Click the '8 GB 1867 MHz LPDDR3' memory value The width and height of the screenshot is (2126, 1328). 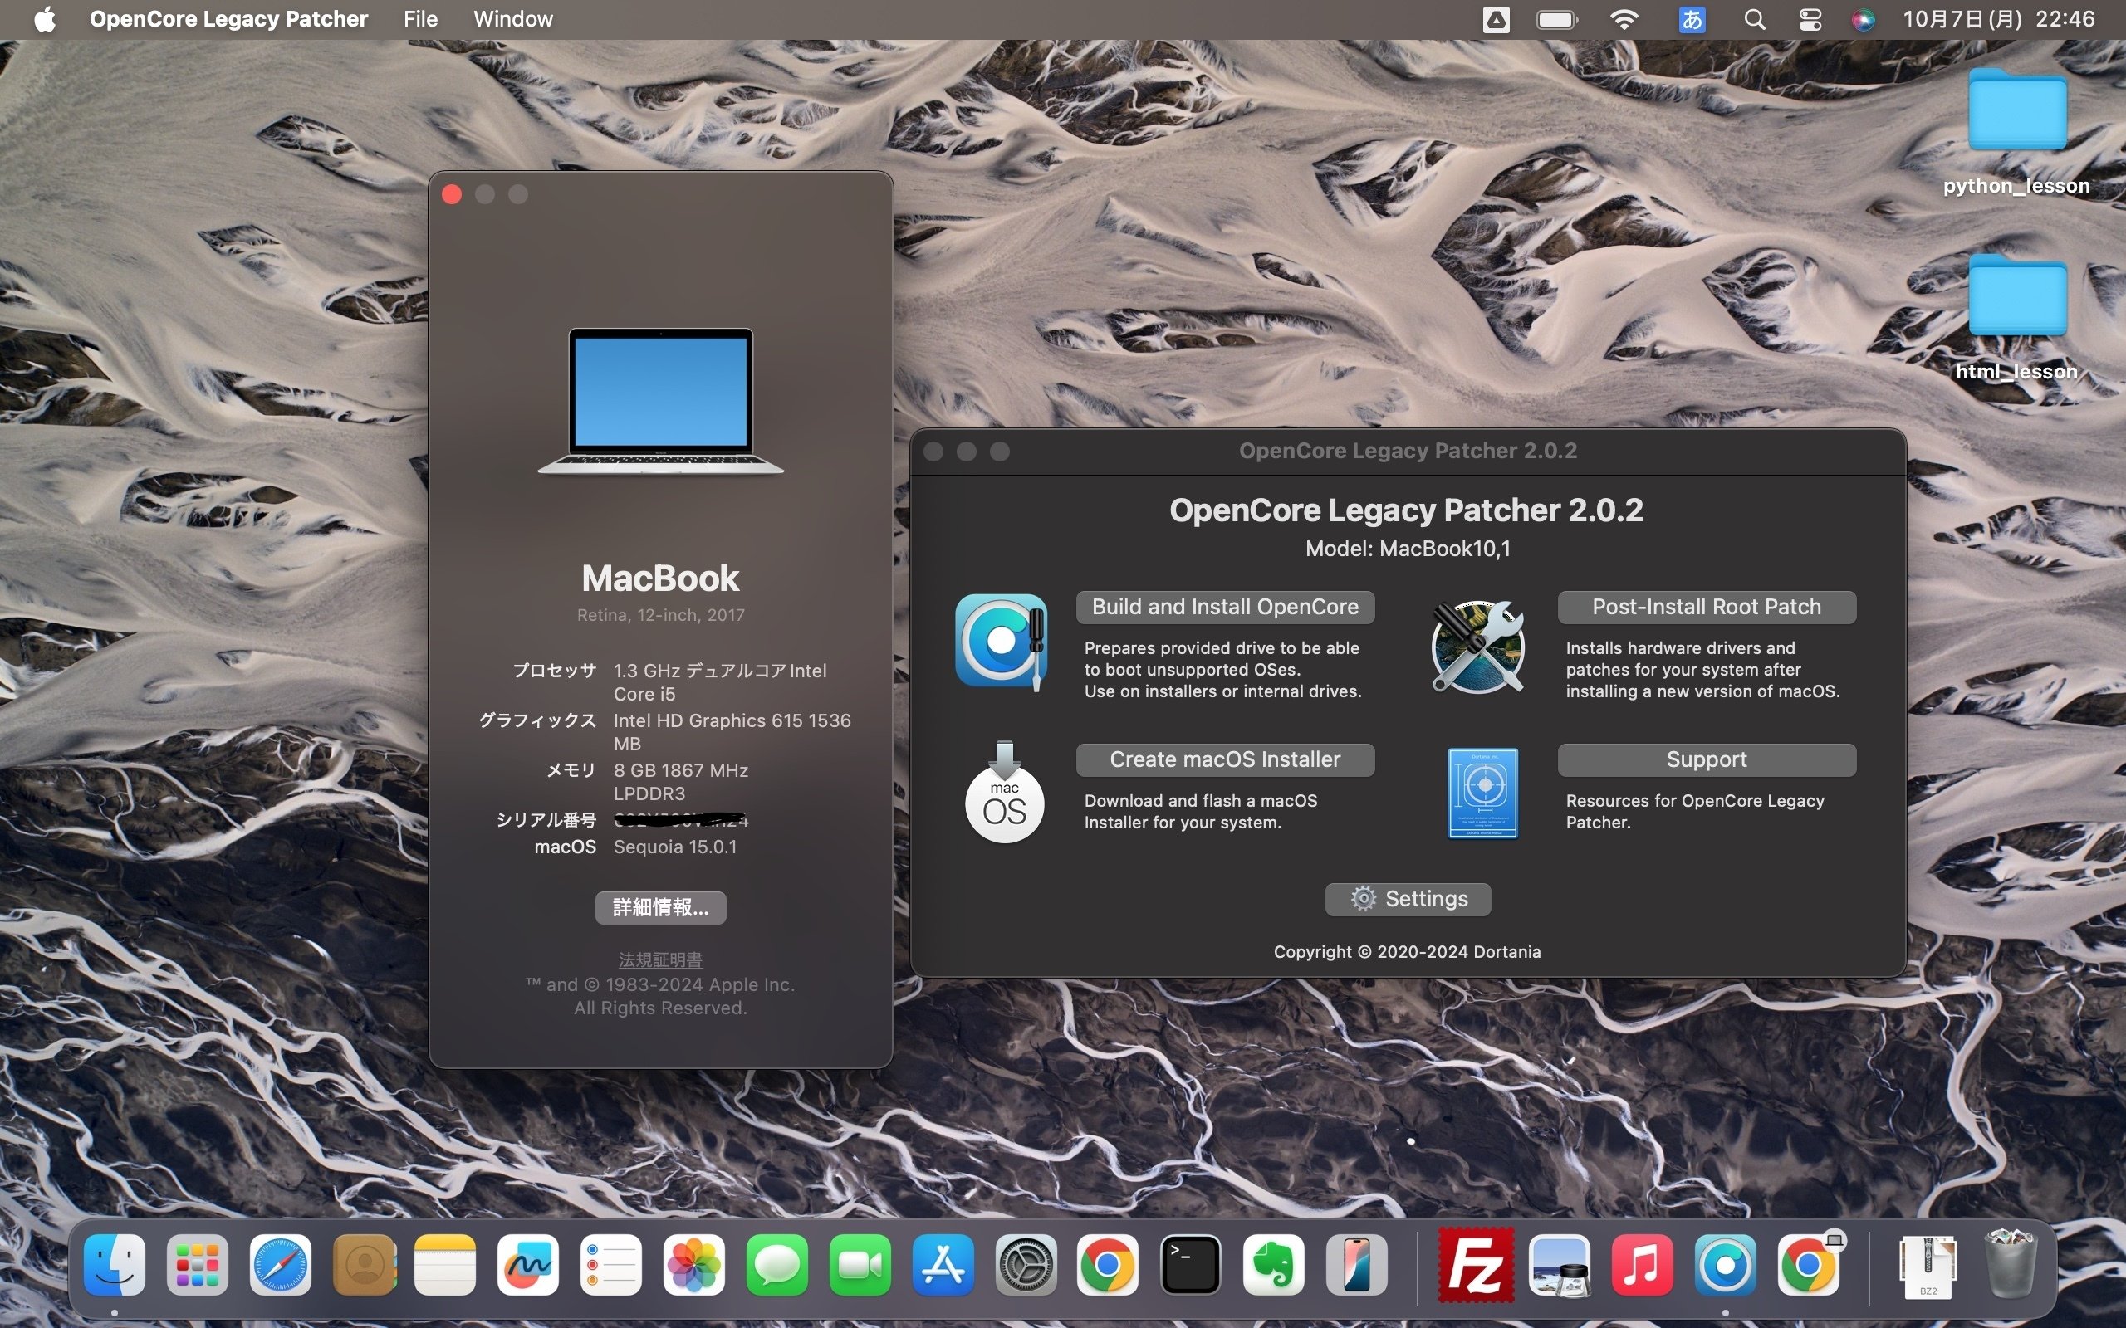(681, 782)
